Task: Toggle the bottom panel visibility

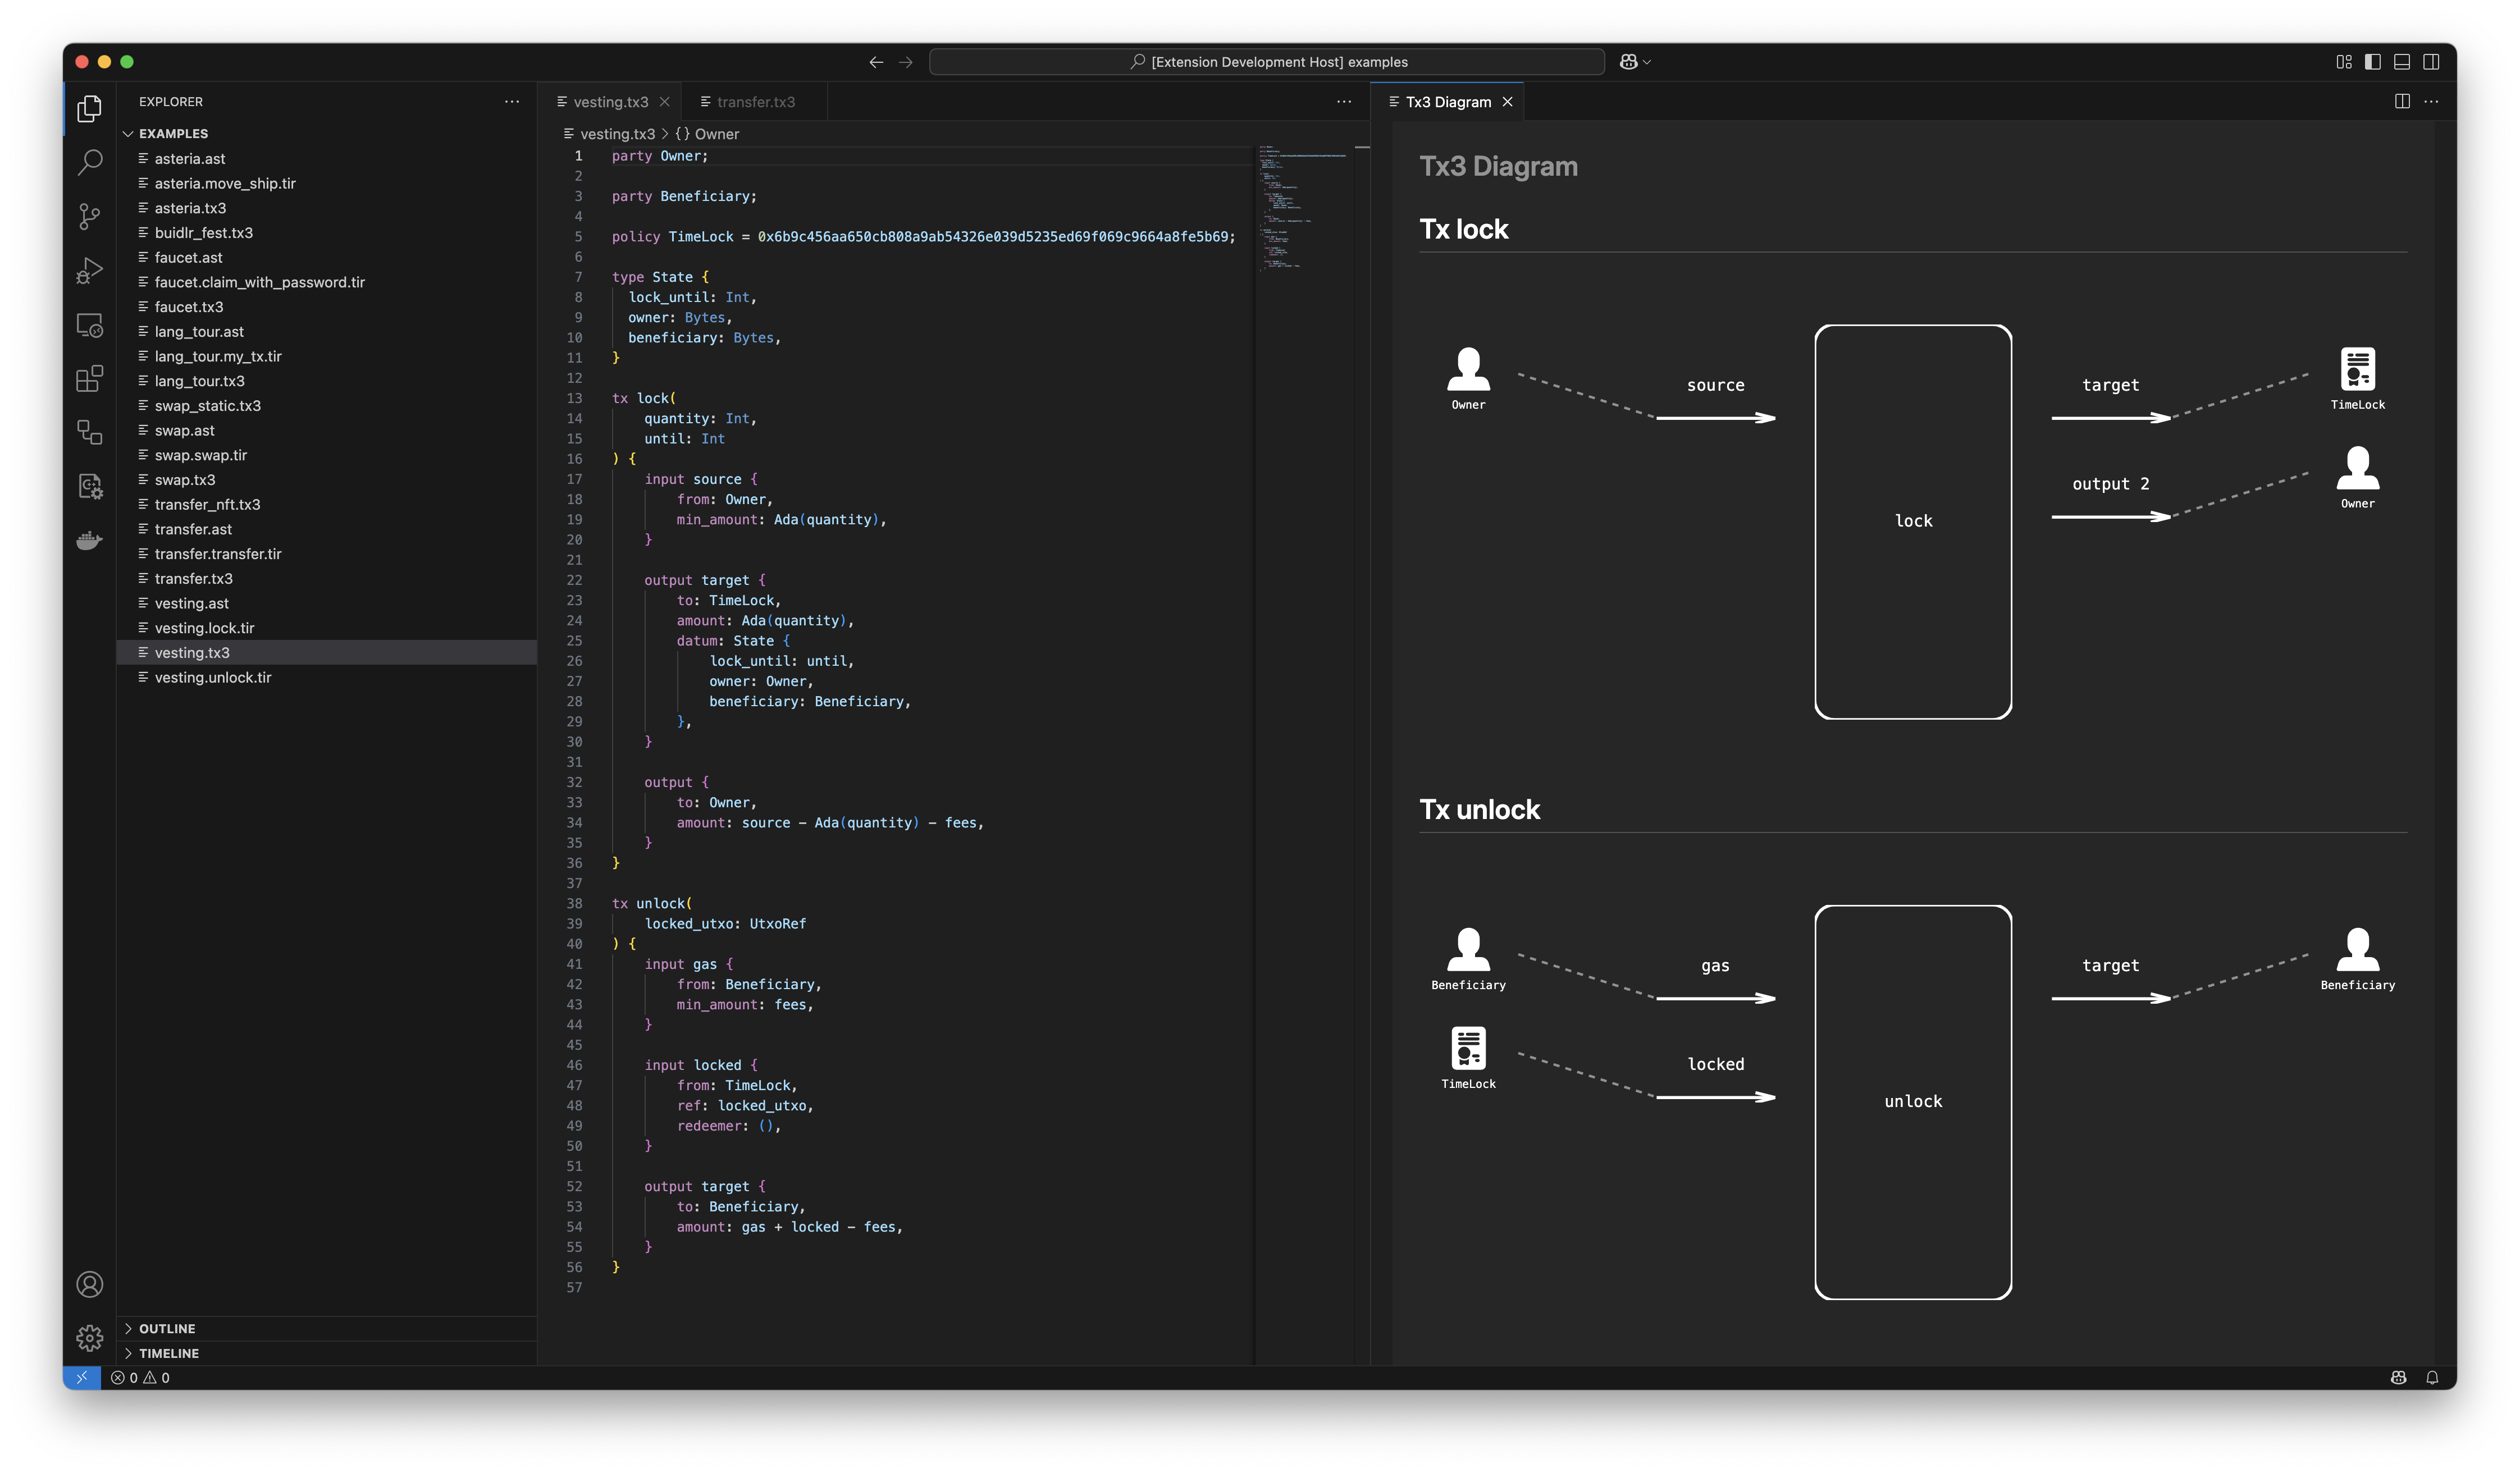Action: (x=2402, y=62)
